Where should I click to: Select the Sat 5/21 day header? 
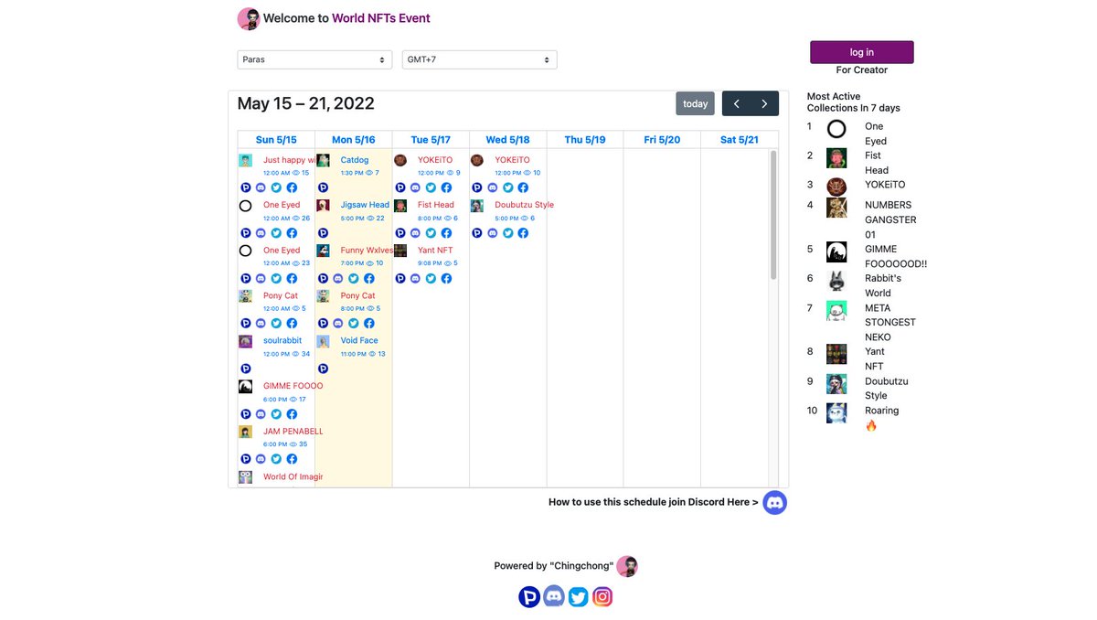(x=740, y=140)
